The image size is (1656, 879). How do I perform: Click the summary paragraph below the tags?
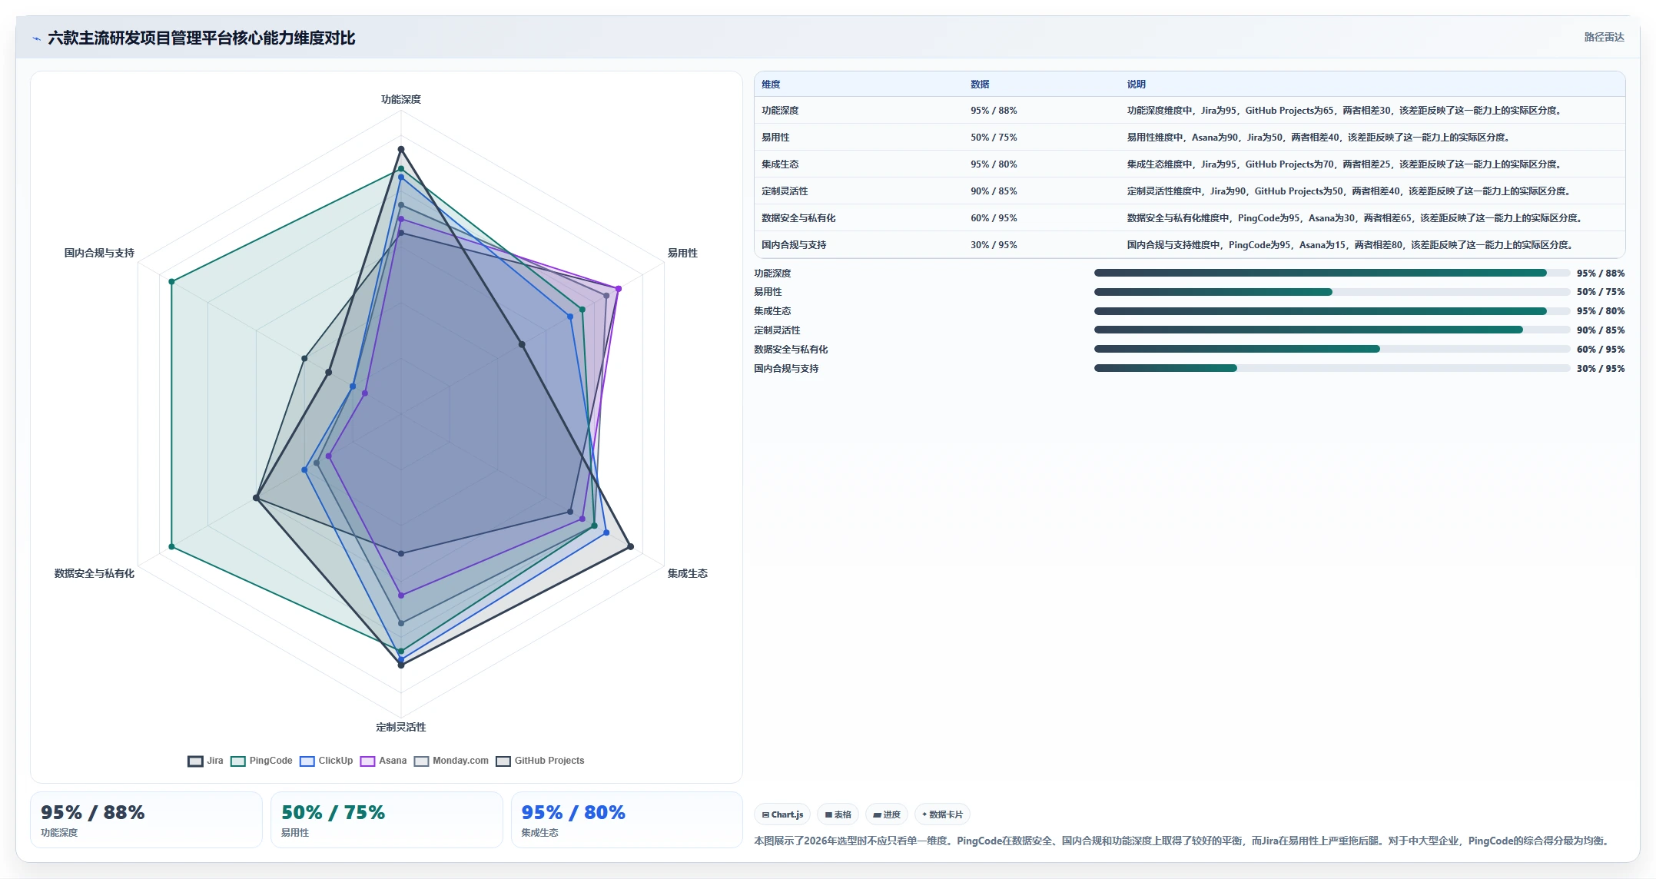pos(1183,841)
